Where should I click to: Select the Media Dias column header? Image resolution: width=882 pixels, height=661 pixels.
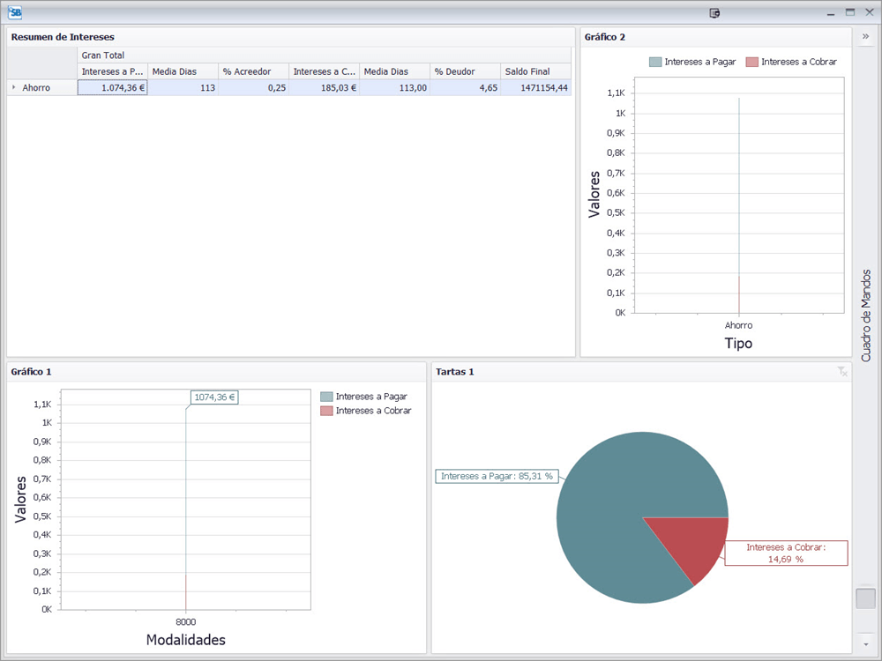[183, 71]
